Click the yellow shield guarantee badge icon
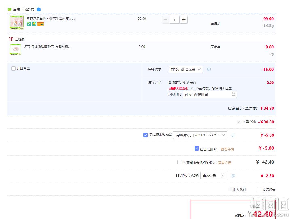The height and width of the screenshot is (219, 291). pos(34,24)
